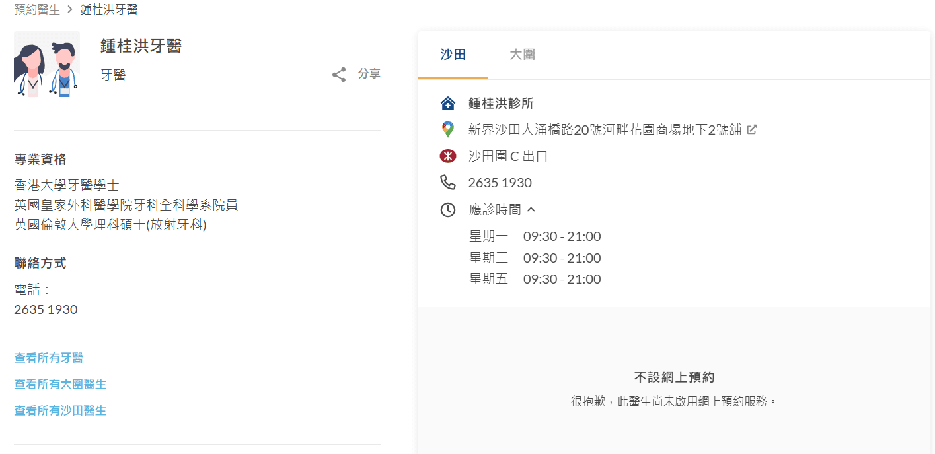Open the 查看所有沙田醫生 link
Screen dimensions: 935x454
(x=59, y=410)
